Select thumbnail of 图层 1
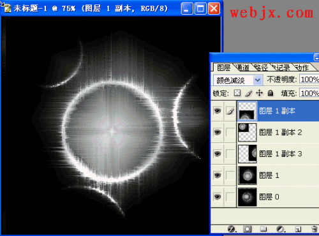This screenshot has width=319, height=236. 247,175
